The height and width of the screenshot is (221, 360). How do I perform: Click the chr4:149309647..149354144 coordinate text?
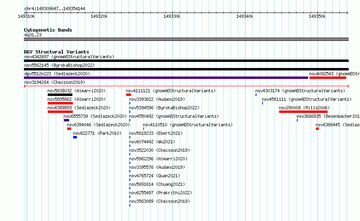coord(55,8)
